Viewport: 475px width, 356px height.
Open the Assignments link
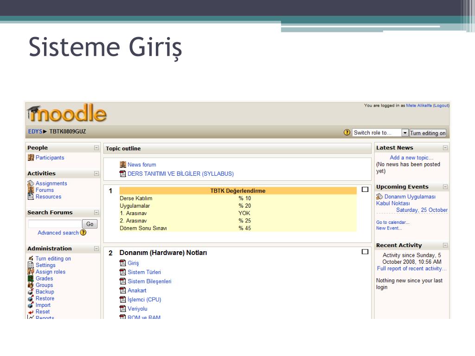coord(51,183)
